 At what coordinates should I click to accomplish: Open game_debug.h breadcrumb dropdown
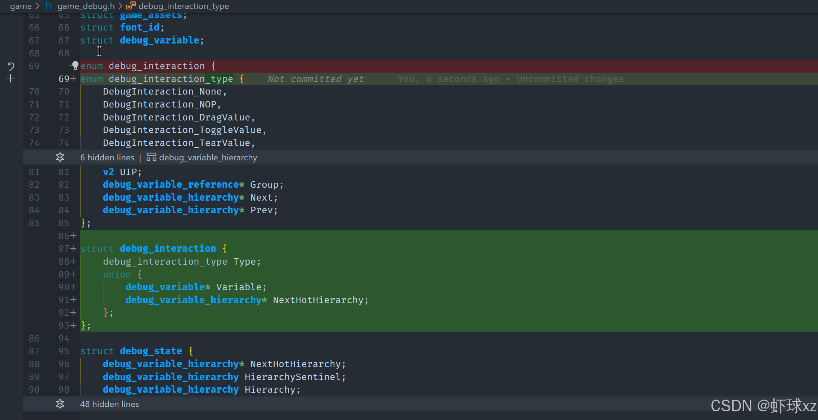(x=86, y=6)
